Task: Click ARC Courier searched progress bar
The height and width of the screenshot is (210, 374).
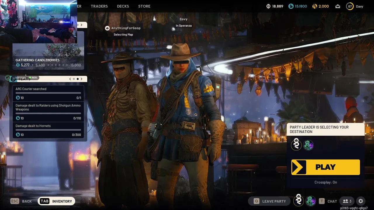Action: tap(48, 93)
